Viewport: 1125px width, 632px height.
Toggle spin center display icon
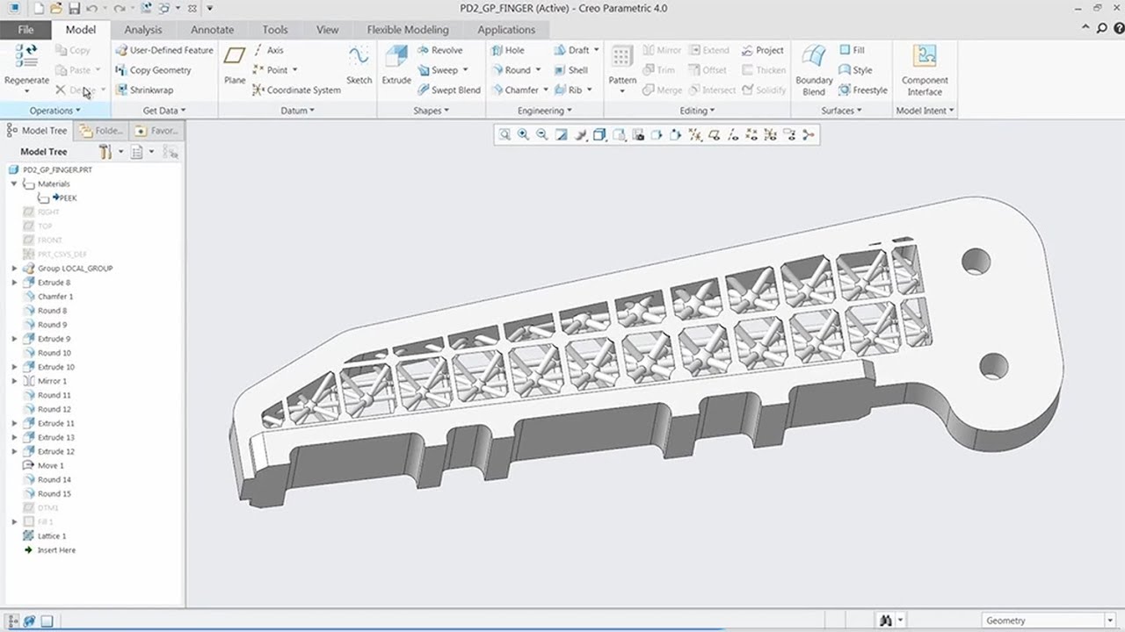(x=808, y=134)
